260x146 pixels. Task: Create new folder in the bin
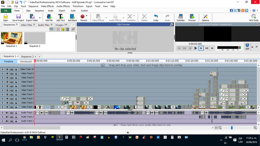(63, 30)
